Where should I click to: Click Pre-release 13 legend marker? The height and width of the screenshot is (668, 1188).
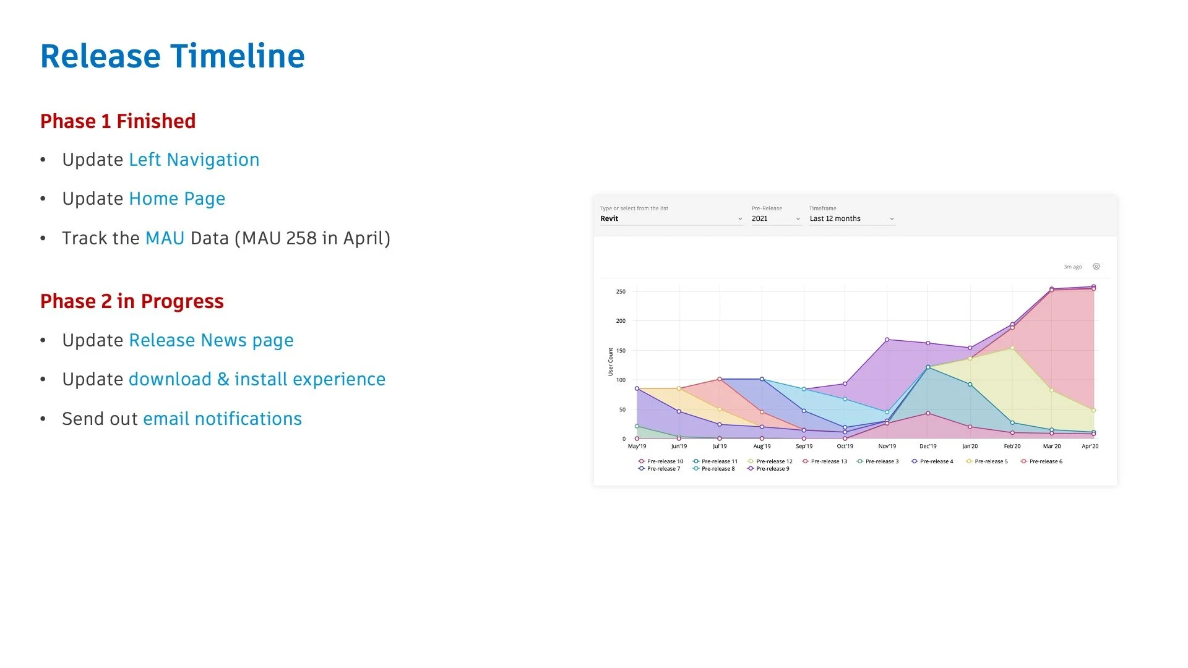pyautogui.click(x=806, y=461)
